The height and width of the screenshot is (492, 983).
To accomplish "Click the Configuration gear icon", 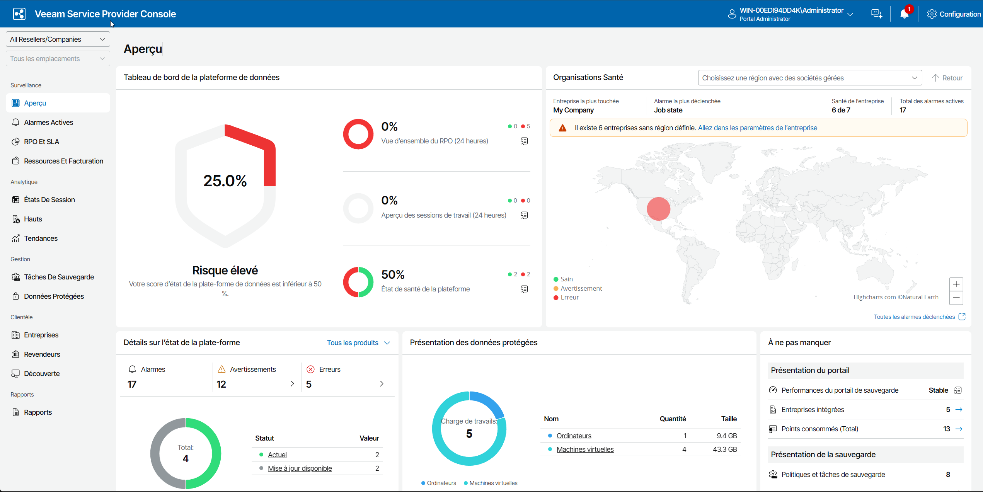I will [x=932, y=14].
